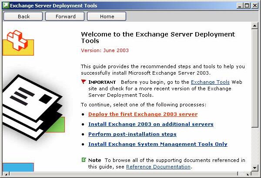Click the green Note pencil icon
The height and width of the screenshot is (178, 261).
(84, 160)
